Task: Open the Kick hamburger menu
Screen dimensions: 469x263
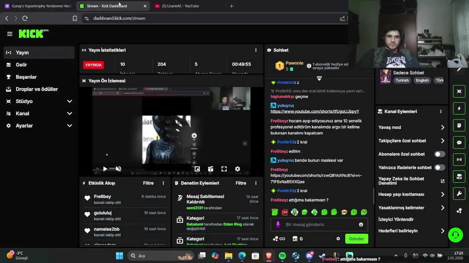Action: coord(10,34)
